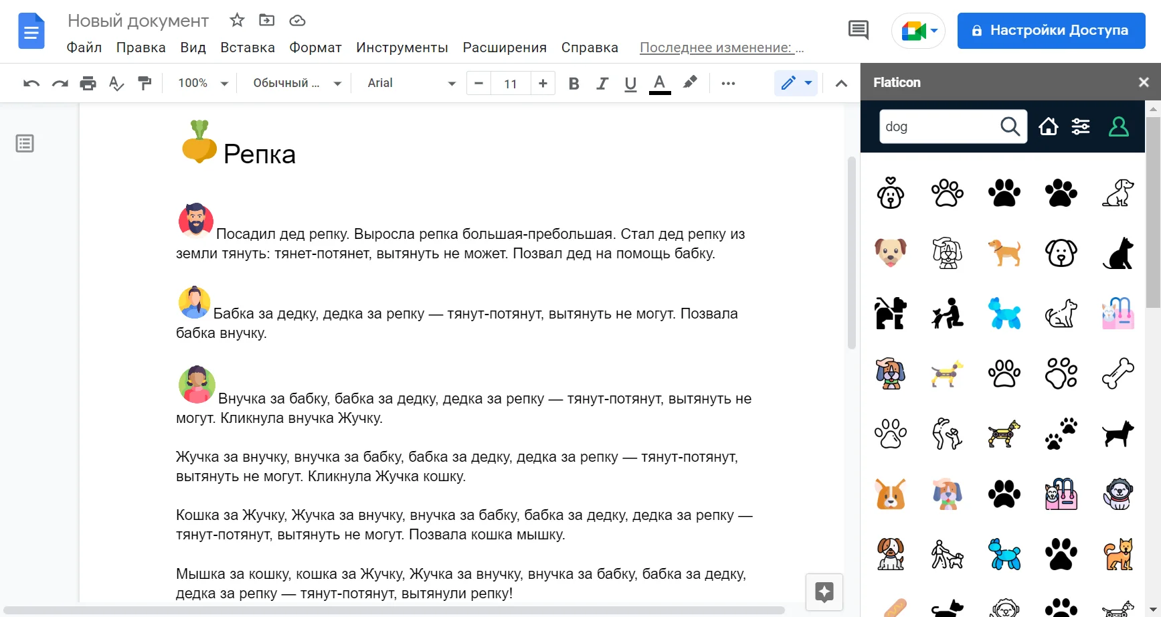Viewport: 1161px width, 617px height.
Task: Click the Настройки Доступа button
Action: pos(1051,31)
